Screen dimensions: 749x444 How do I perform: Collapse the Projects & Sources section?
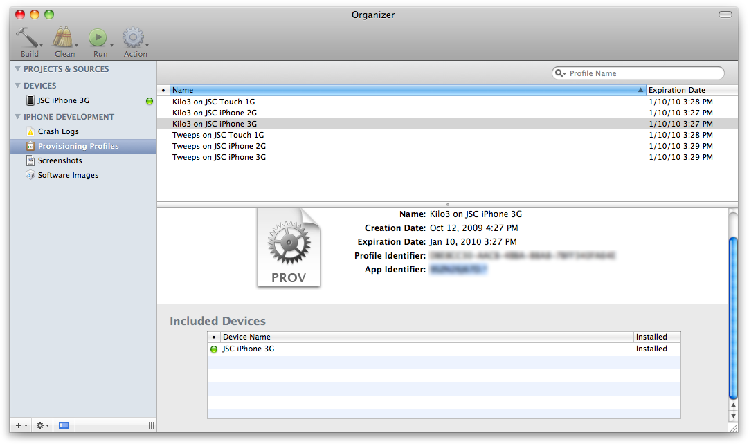[x=18, y=69]
